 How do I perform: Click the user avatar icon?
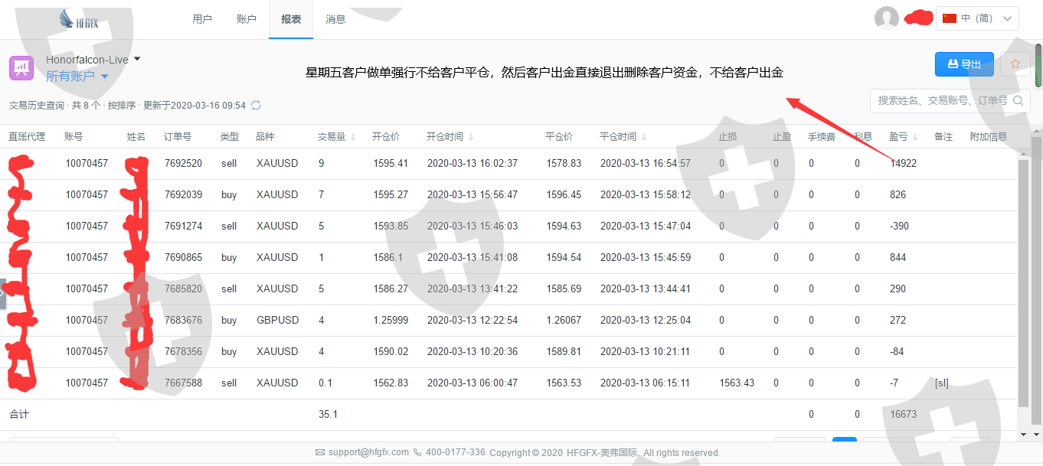[886, 18]
